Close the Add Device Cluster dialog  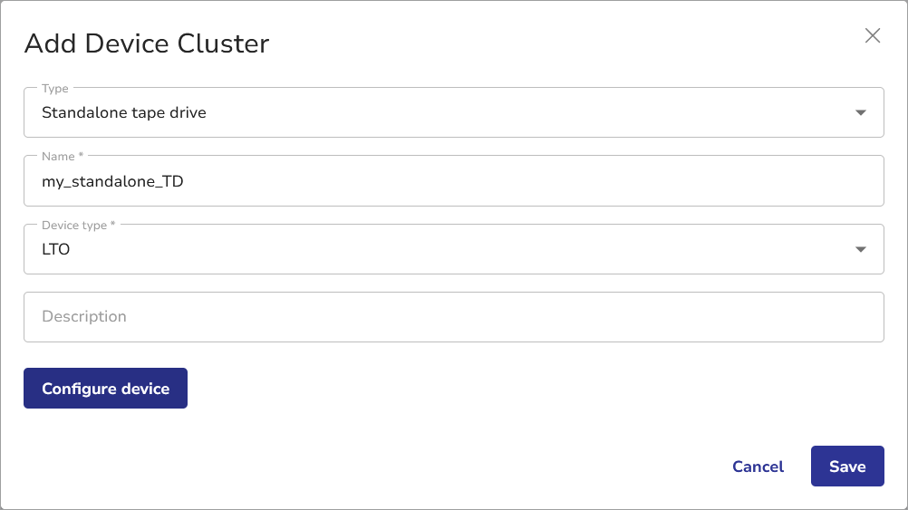873,35
